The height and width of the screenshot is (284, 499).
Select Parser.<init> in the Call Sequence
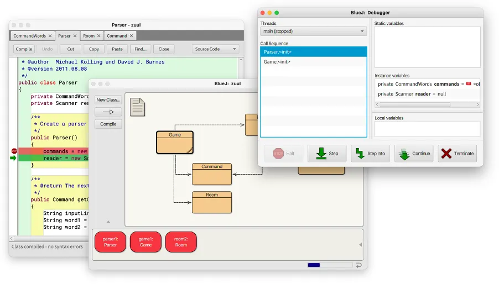click(x=314, y=52)
